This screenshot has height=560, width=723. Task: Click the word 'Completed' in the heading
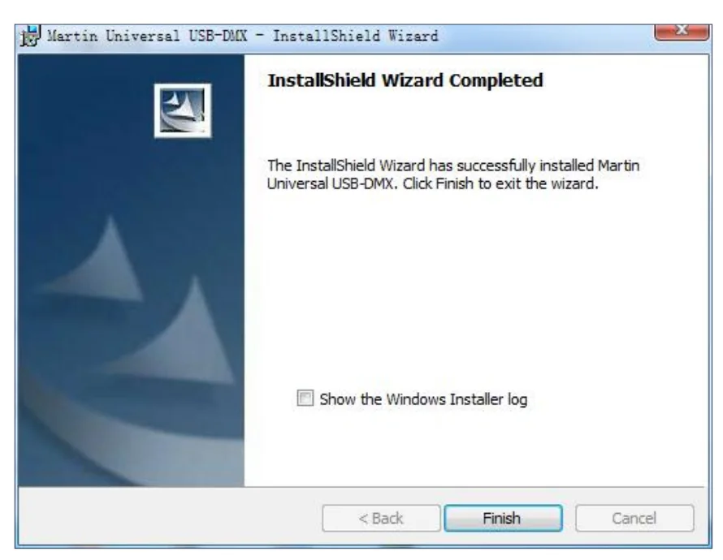point(496,80)
